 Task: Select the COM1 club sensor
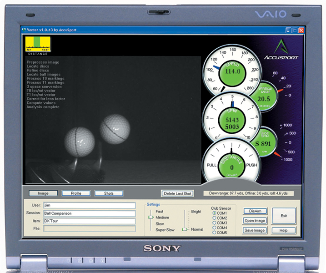214,213
